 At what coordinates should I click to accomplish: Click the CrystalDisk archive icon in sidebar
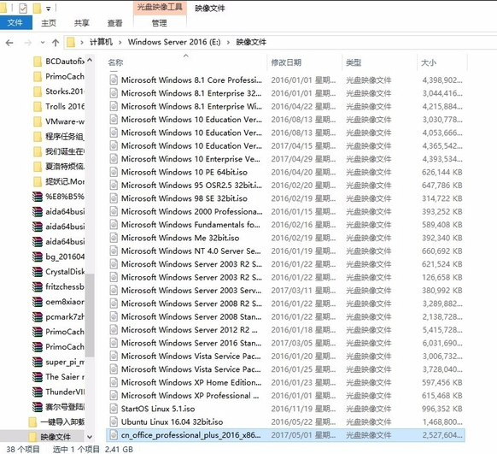pyautogui.click(x=38, y=272)
